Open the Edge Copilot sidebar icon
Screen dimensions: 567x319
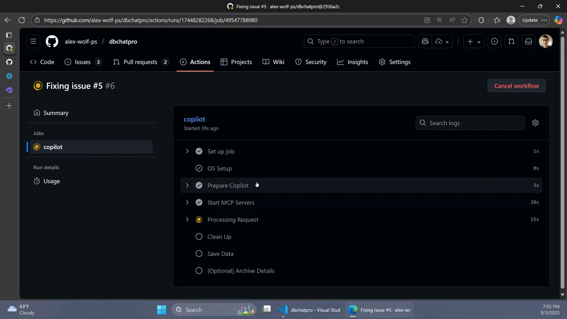point(558,20)
